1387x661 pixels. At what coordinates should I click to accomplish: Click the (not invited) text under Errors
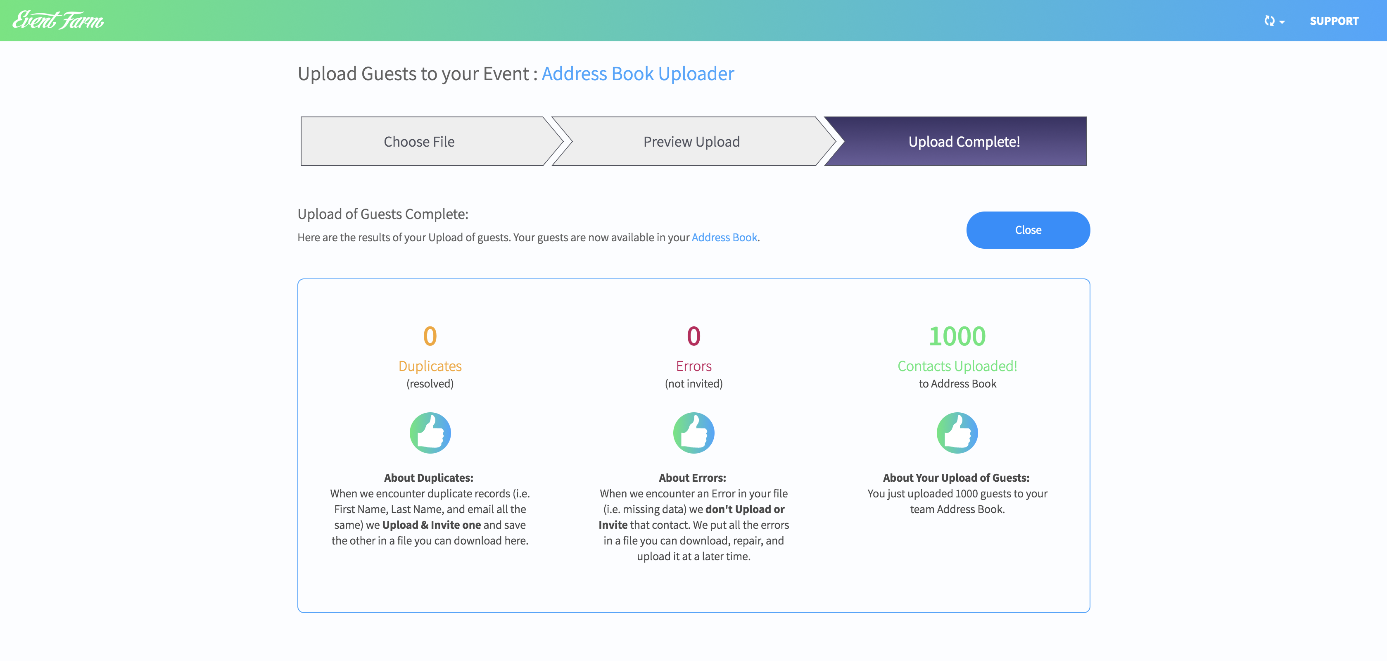(693, 383)
